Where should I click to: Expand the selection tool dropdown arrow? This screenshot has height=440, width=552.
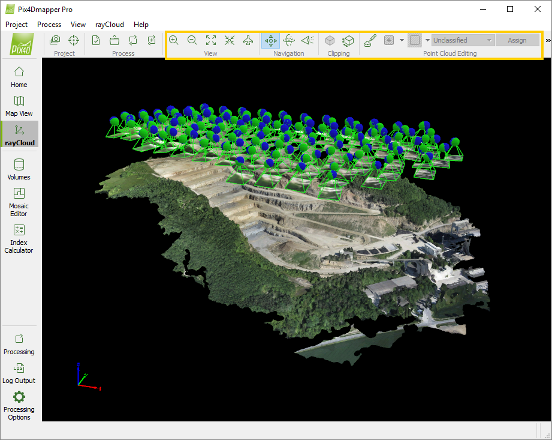[x=402, y=40]
